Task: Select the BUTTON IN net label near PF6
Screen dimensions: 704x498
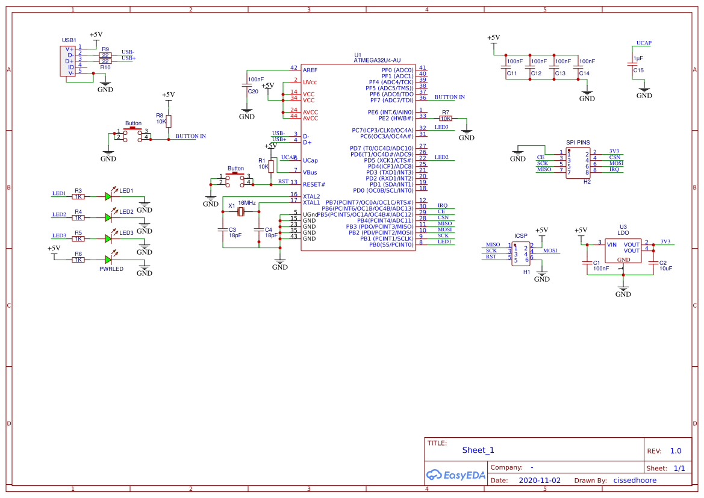Action: coord(450,97)
